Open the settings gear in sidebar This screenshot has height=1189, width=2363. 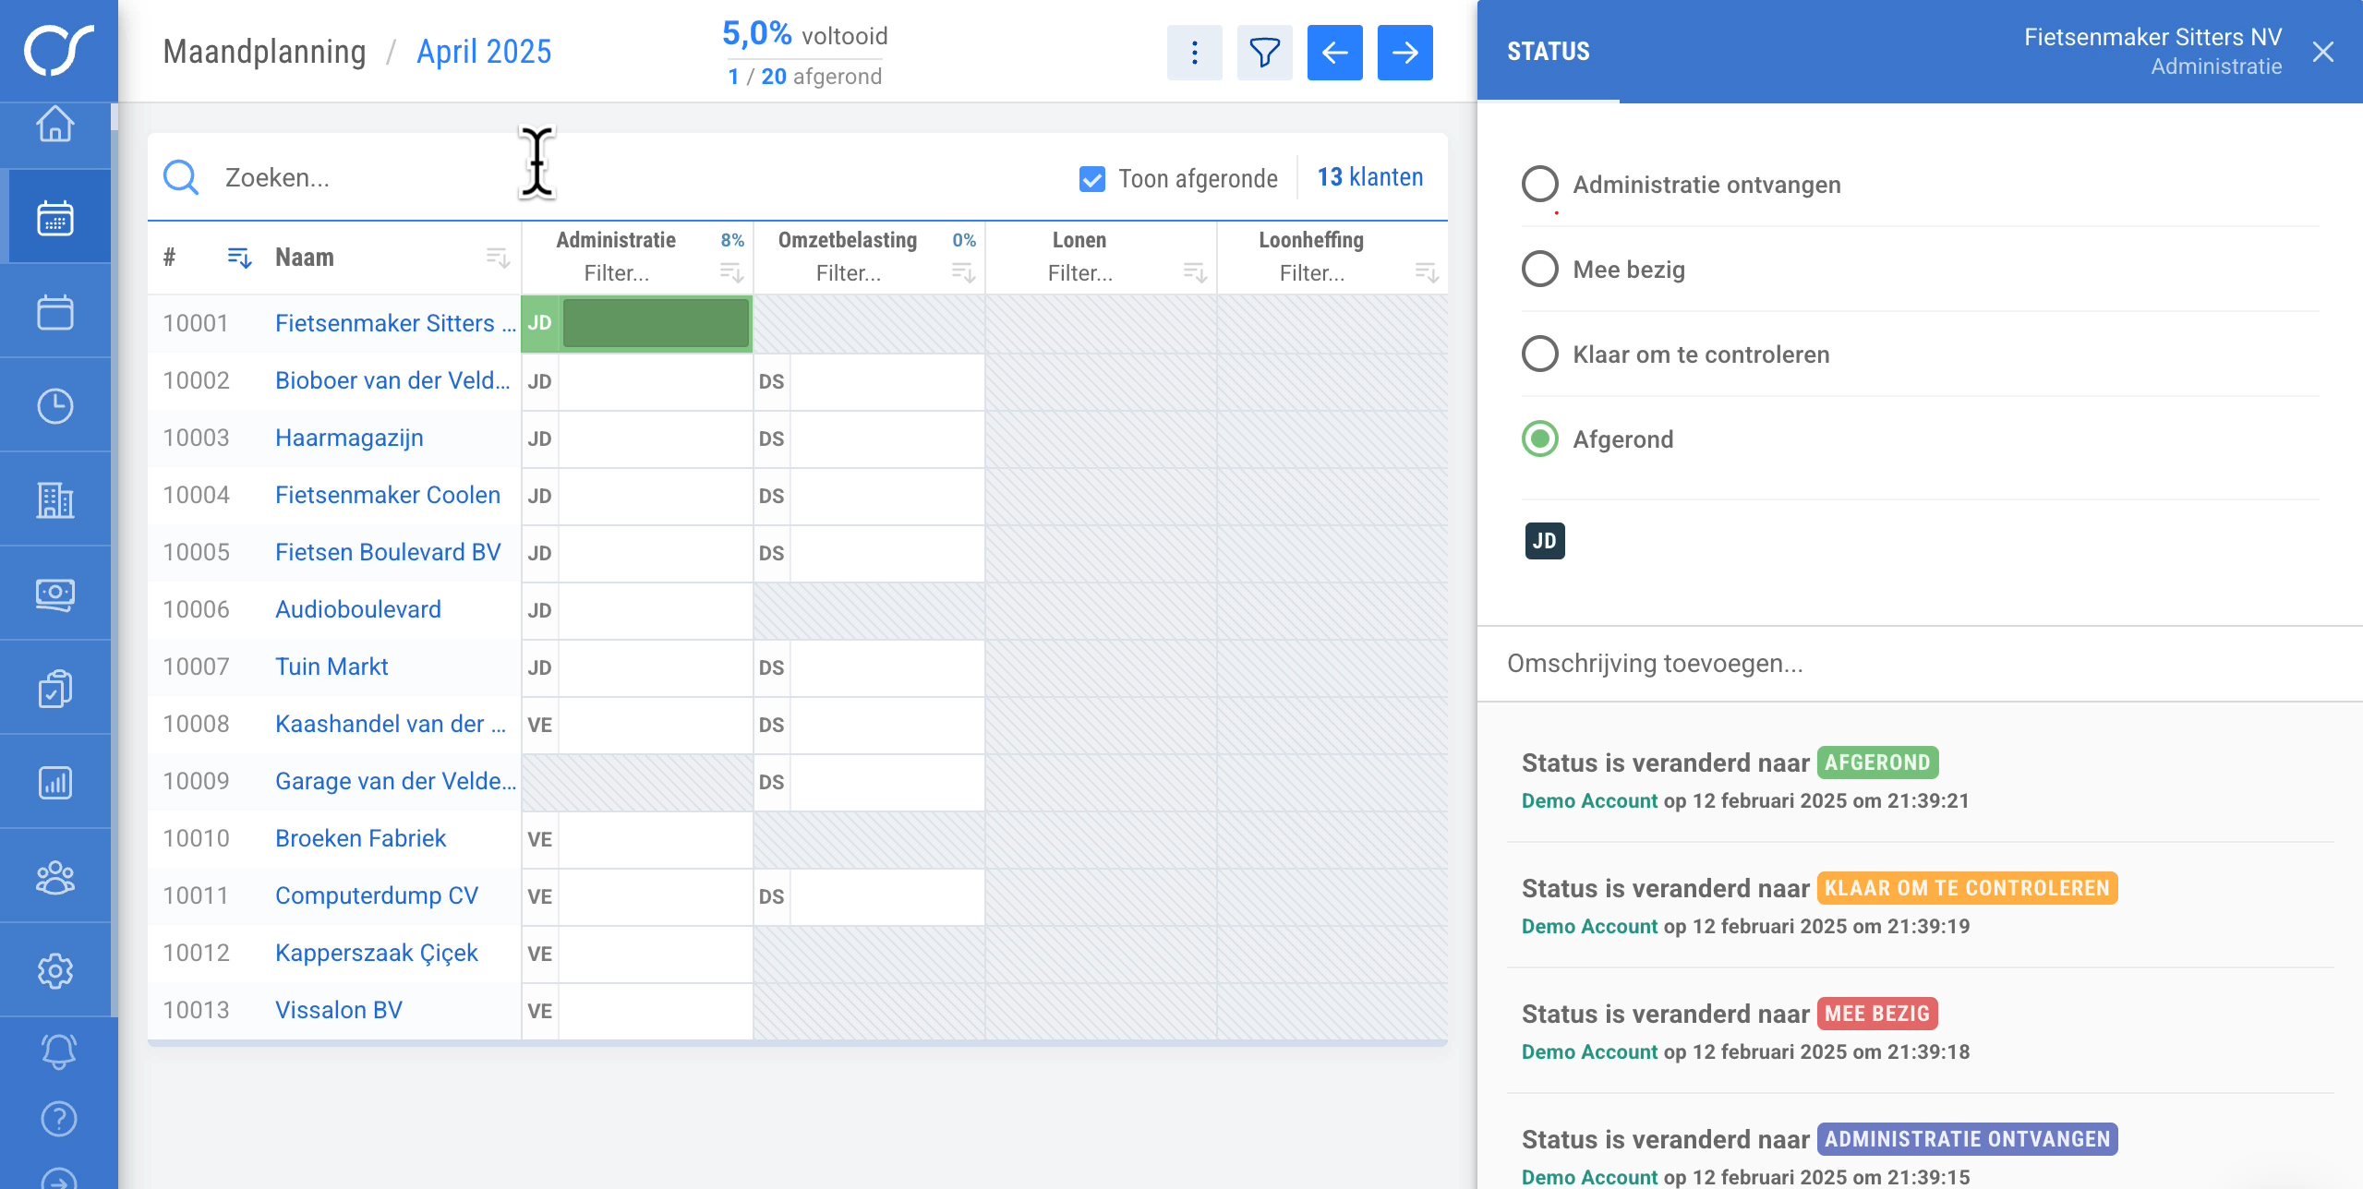click(x=55, y=970)
